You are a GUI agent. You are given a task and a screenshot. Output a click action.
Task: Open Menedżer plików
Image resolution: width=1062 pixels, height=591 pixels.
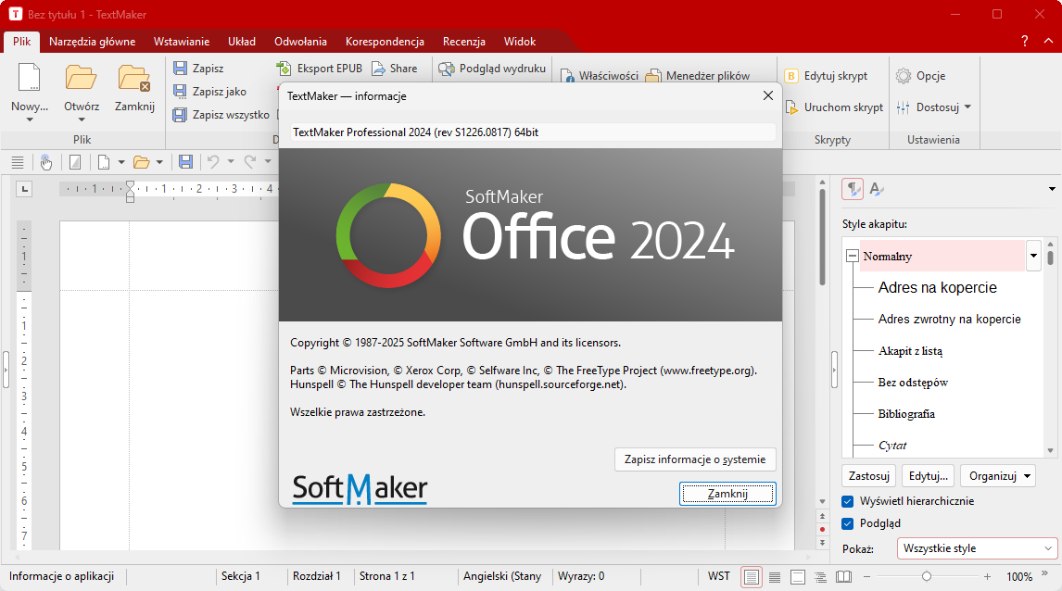698,76
